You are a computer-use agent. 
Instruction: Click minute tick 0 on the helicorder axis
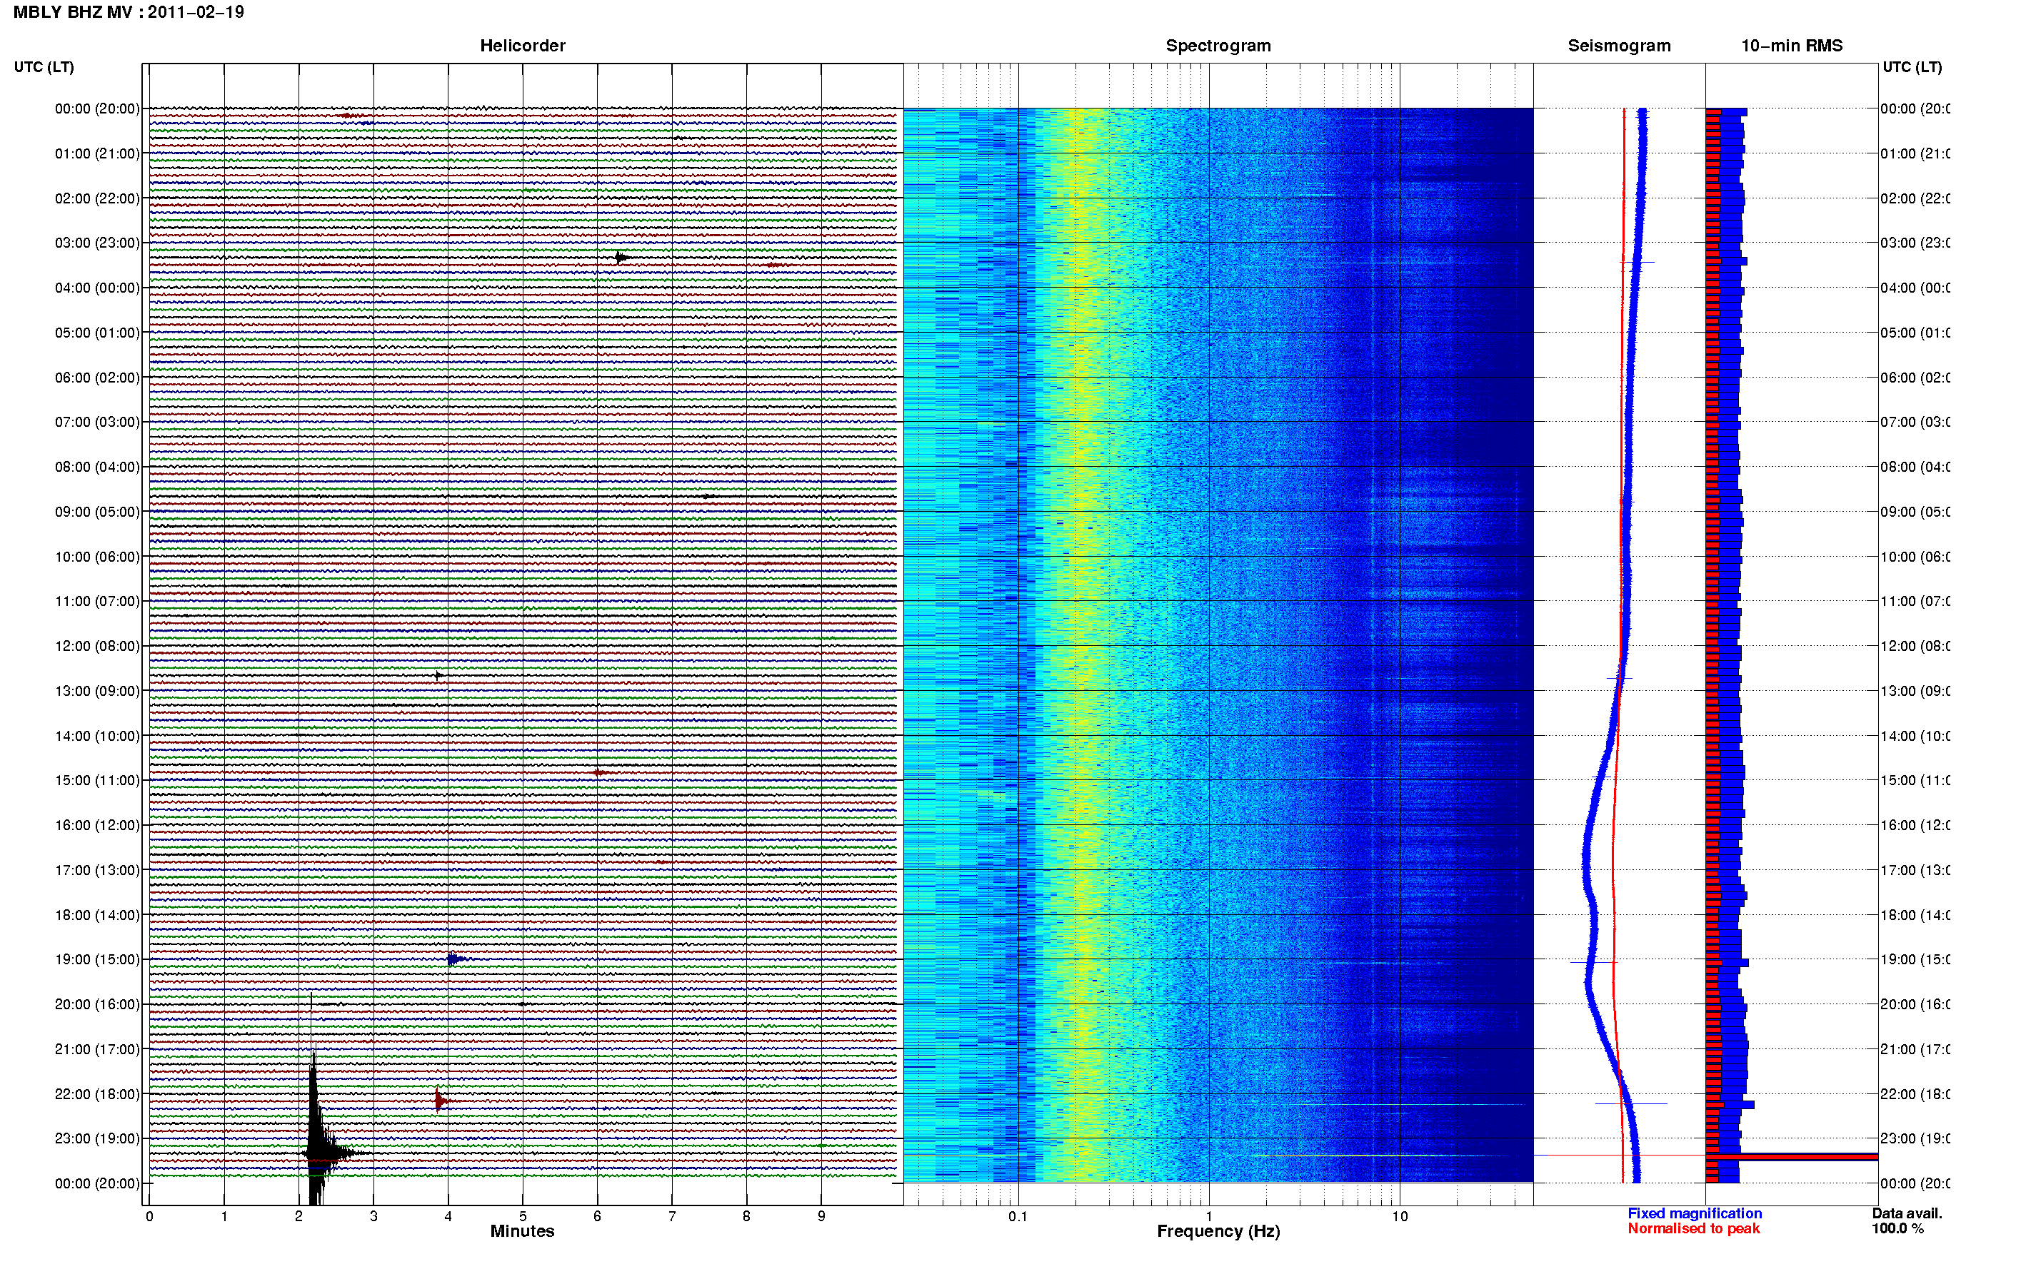pos(149,1216)
